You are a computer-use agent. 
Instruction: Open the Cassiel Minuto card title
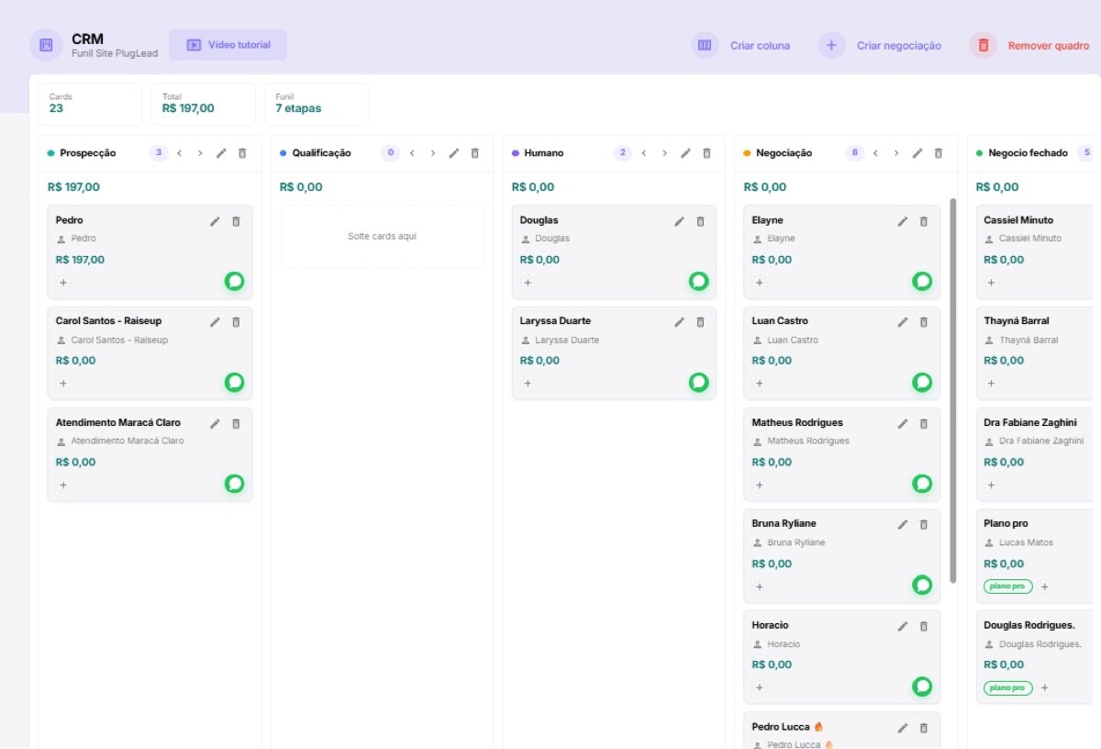click(x=1018, y=220)
